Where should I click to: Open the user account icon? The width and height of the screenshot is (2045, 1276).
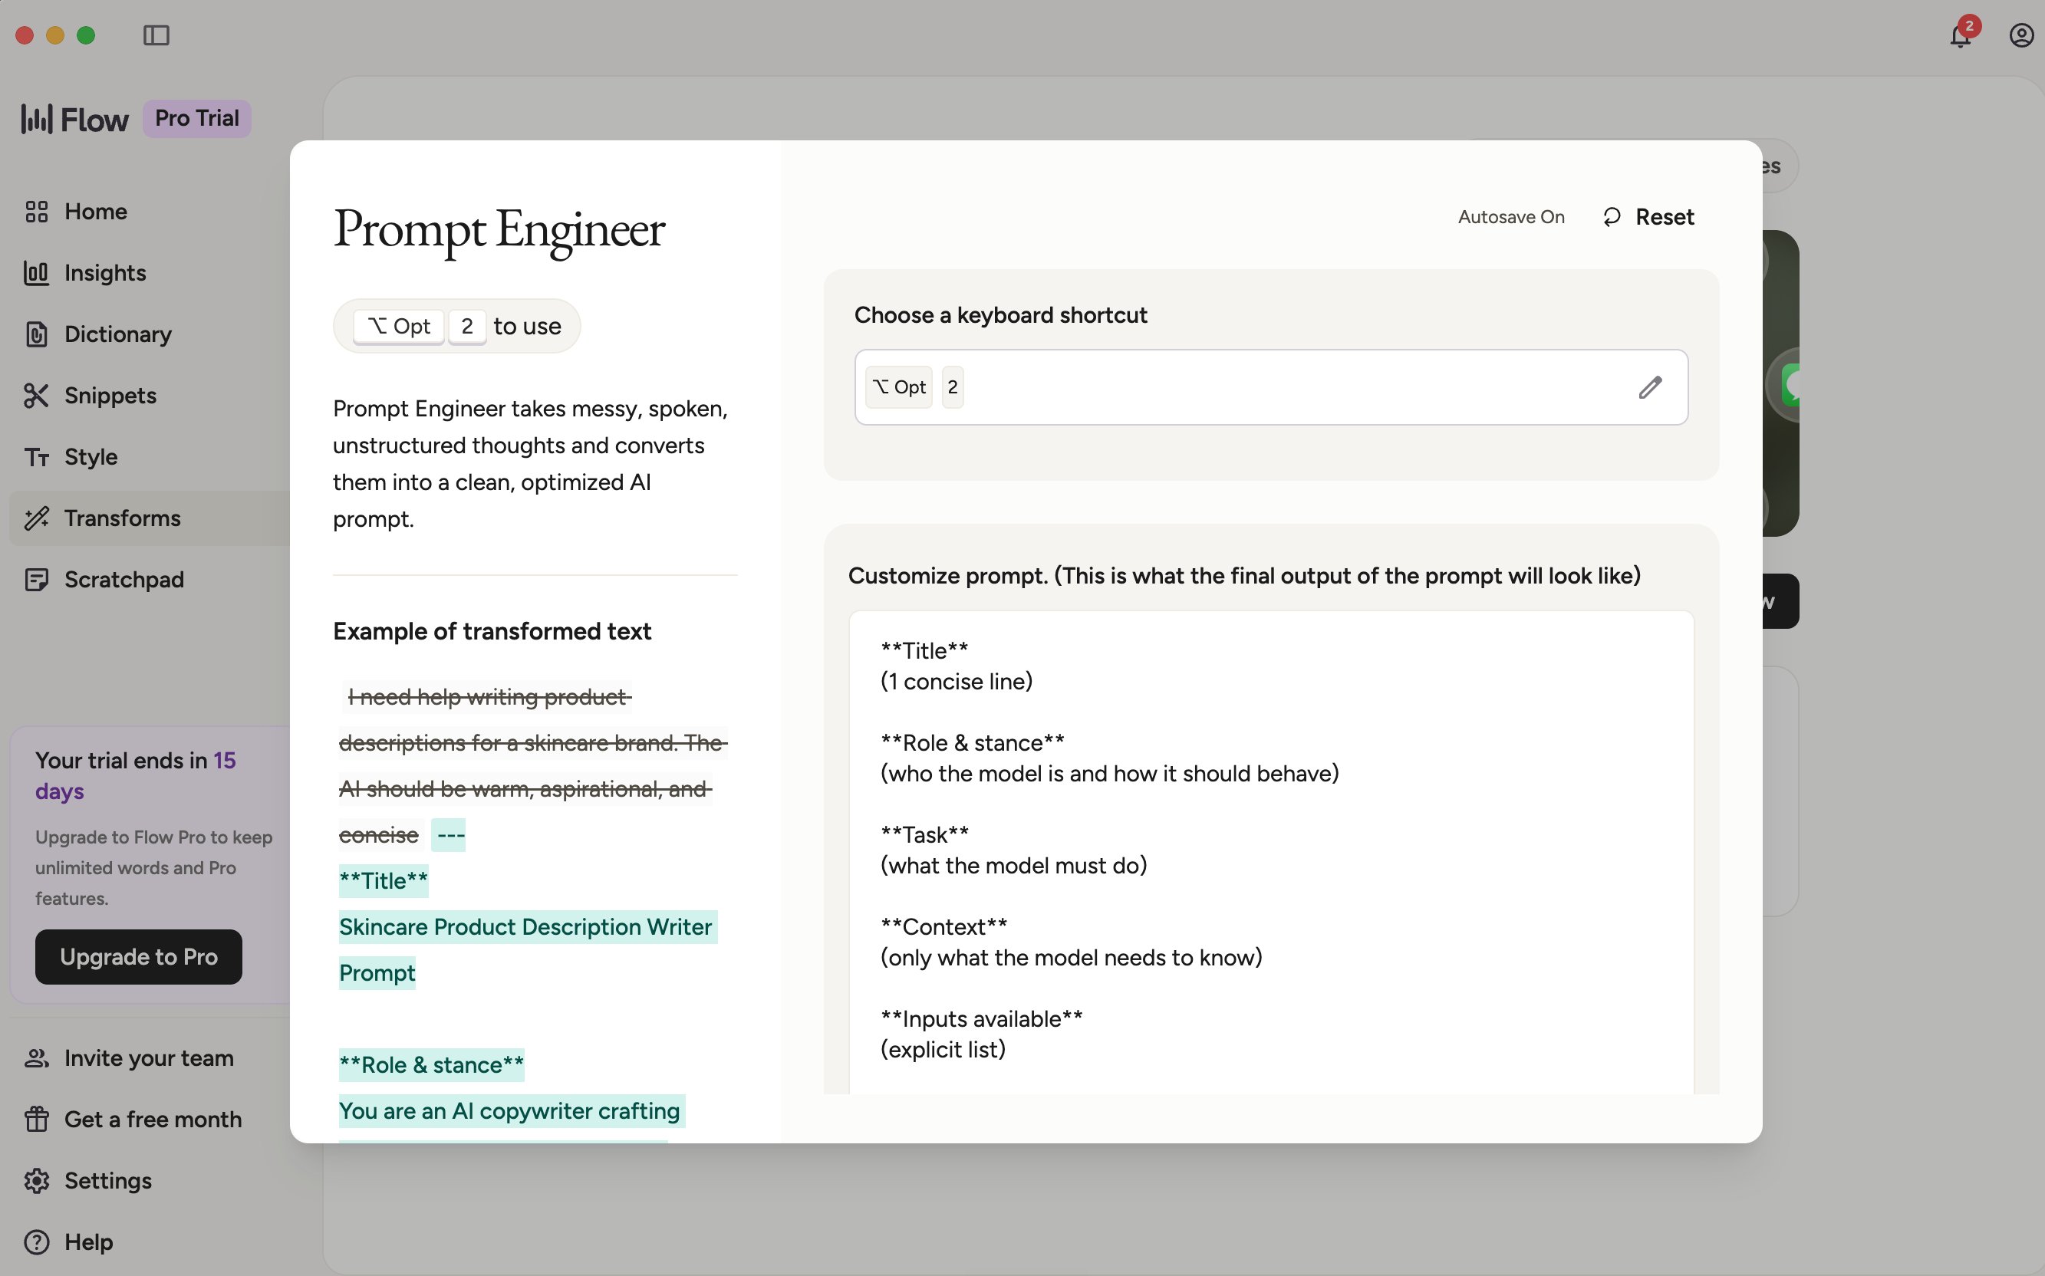point(2021,35)
